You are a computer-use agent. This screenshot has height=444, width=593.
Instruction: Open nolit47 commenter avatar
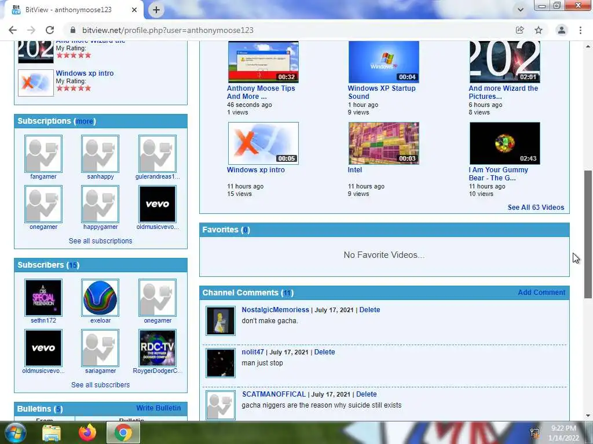pyautogui.click(x=221, y=363)
